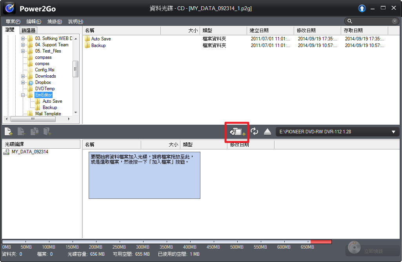Viewport: 402px width, 262px height.
Task: Click the refresh drive icon
Action: pyautogui.click(x=255, y=132)
